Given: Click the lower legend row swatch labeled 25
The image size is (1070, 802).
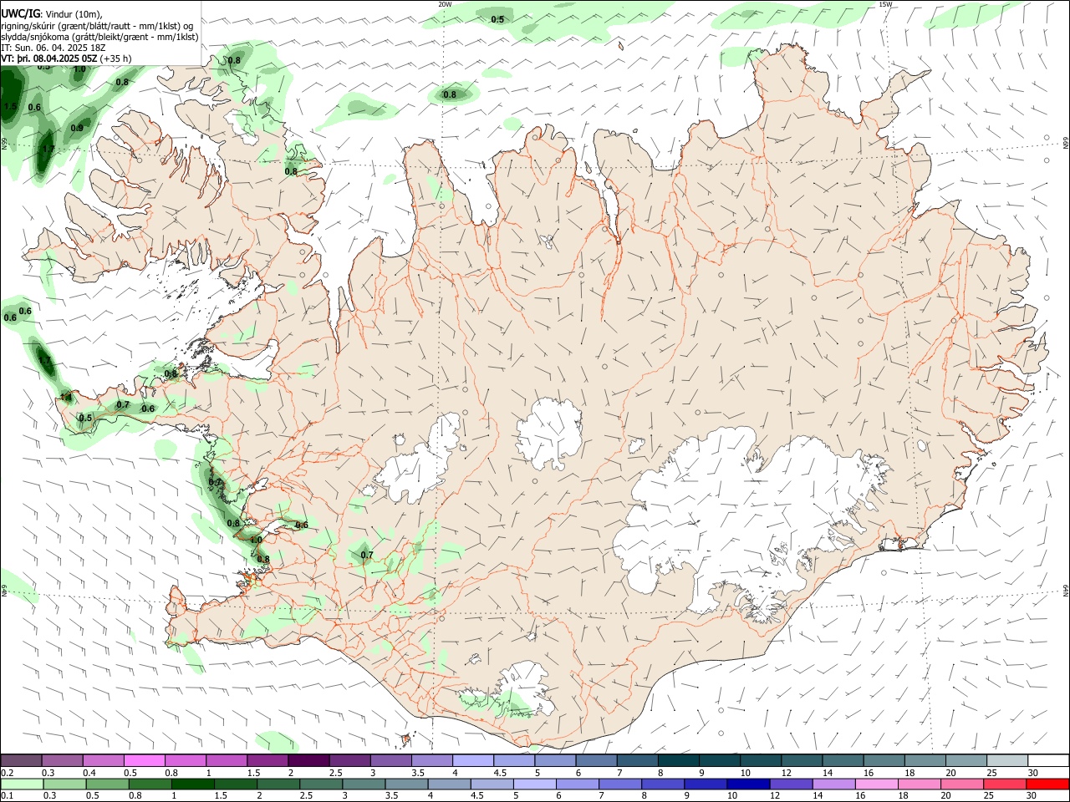Looking at the screenshot, I should 1004,784.
